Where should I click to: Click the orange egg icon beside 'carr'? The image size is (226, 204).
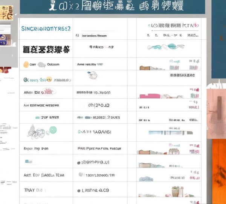(x=26, y=64)
